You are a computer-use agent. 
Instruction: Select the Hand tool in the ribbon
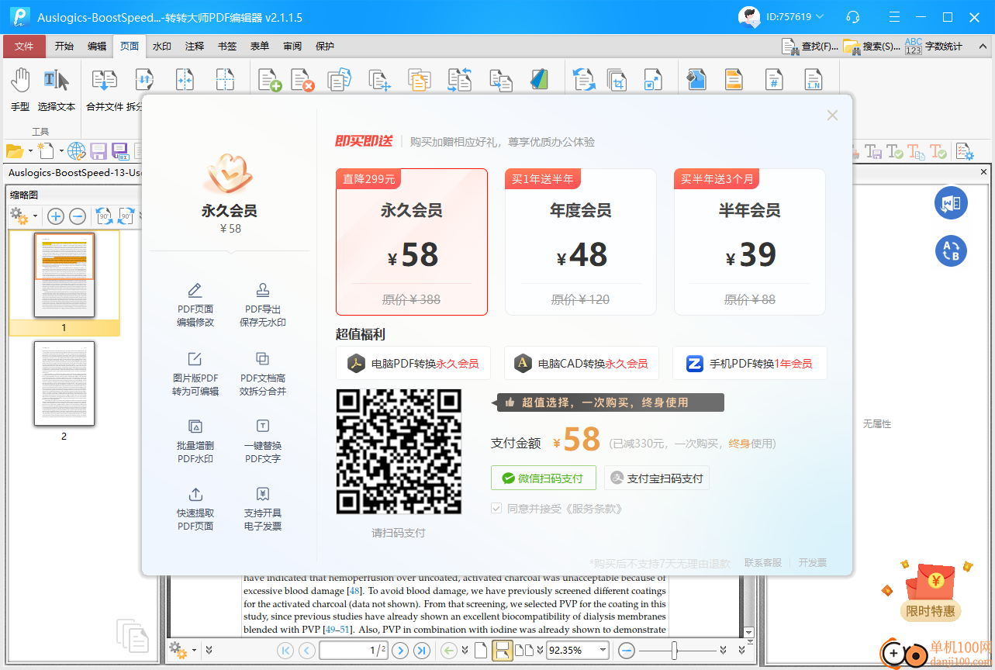pos(20,88)
